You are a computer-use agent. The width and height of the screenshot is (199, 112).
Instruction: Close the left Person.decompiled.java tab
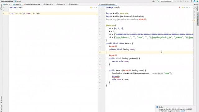pyautogui.click(x=41, y=4)
